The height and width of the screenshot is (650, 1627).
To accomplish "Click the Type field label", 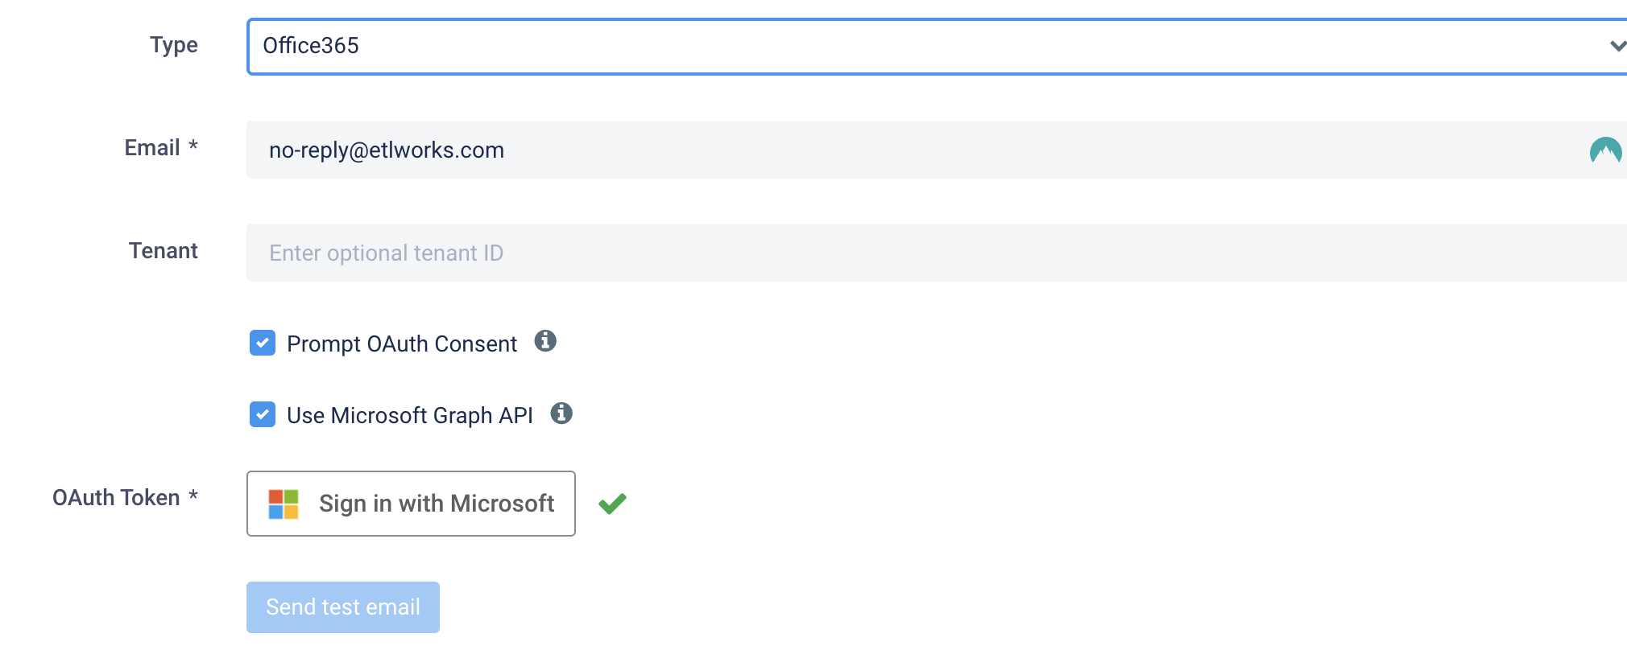I will pyautogui.click(x=174, y=45).
